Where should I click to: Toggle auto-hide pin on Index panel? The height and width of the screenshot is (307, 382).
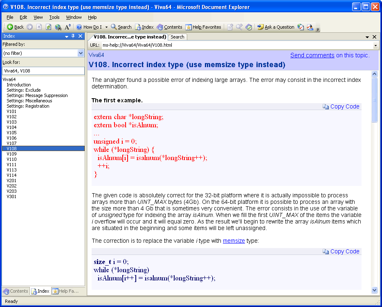[x=73, y=36]
